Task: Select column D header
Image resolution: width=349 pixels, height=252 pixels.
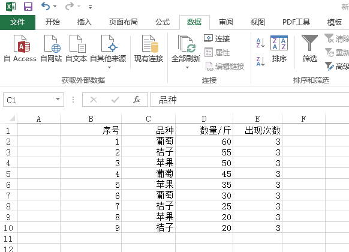Action: [204, 119]
